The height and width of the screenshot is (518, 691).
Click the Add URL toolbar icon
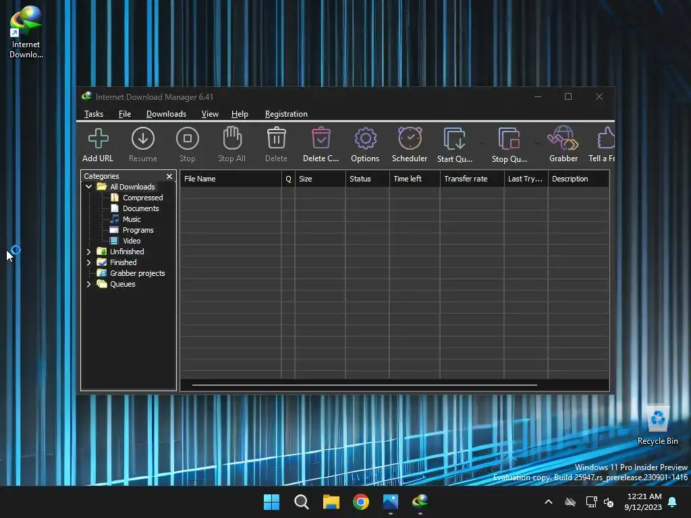tap(98, 139)
